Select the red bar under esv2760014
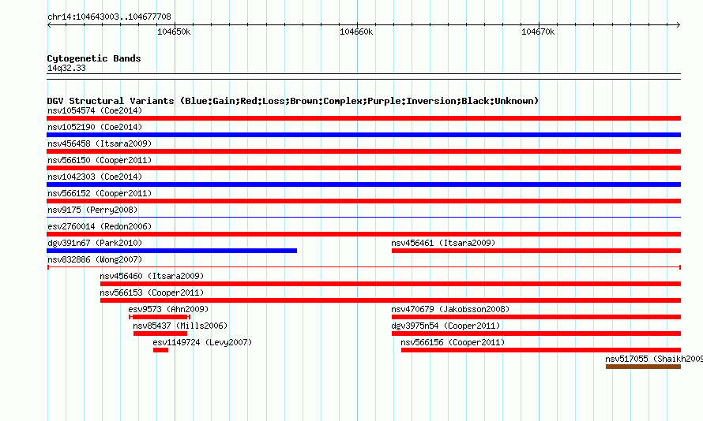Image resolution: width=703 pixels, height=421 pixels. tap(363, 234)
